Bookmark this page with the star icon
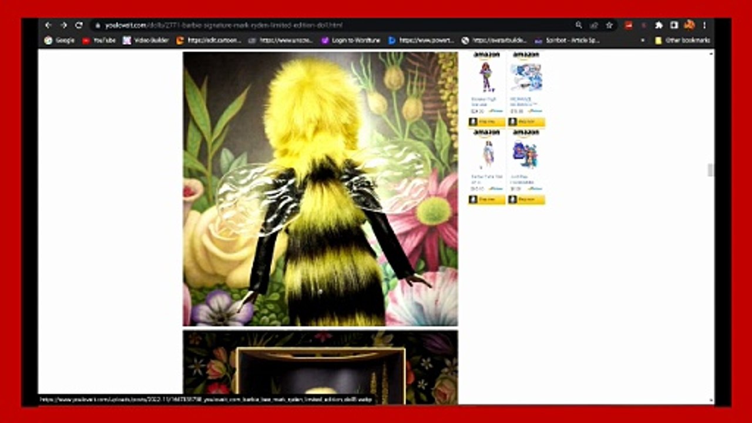Screen dimensions: 752x423 [x=609, y=25]
